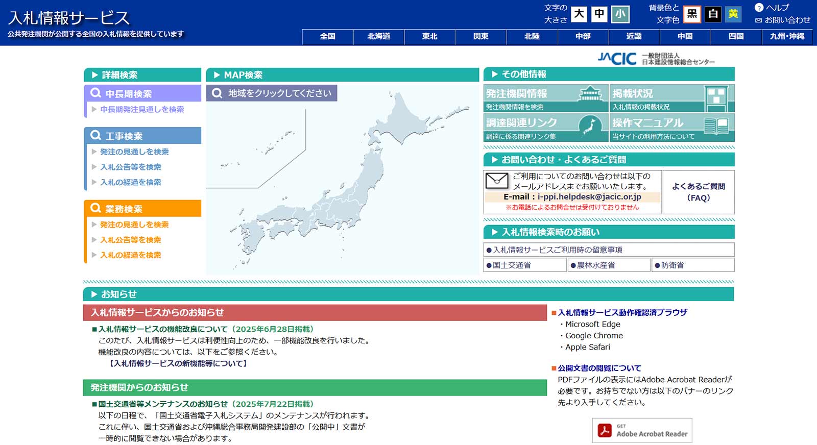Choose yellow 黄 color scheme
The image size is (817, 445).
pyautogui.click(x=733, y=14)
